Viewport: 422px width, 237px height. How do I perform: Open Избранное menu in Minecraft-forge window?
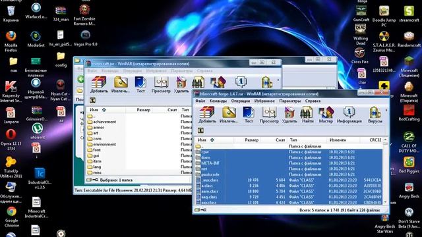(x=264, y=101)
